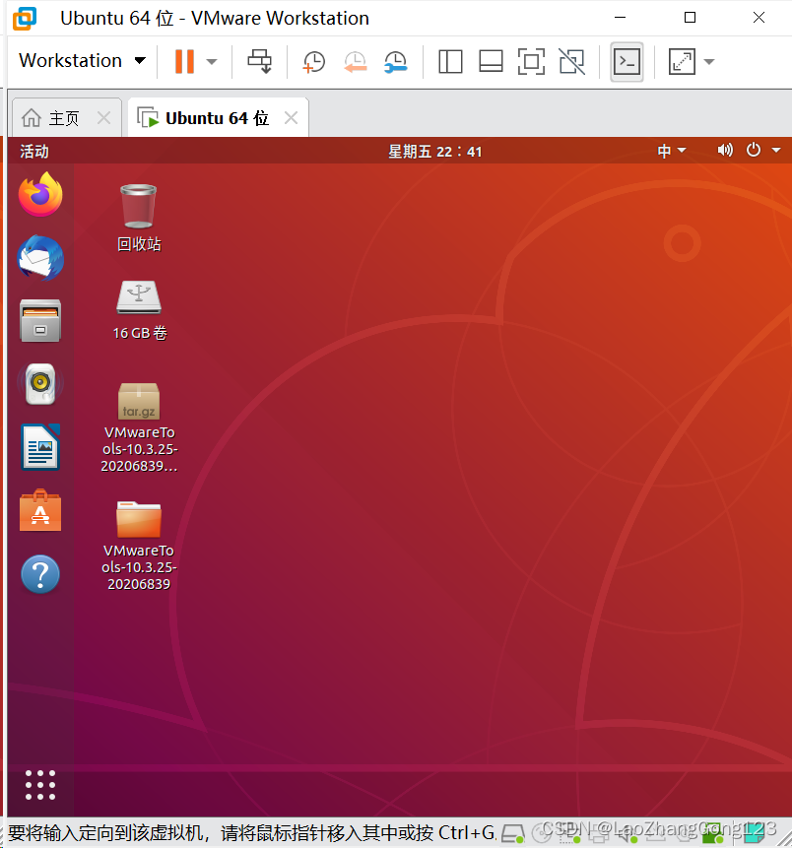Click the VMware logo in the title bar

point(25,18)
